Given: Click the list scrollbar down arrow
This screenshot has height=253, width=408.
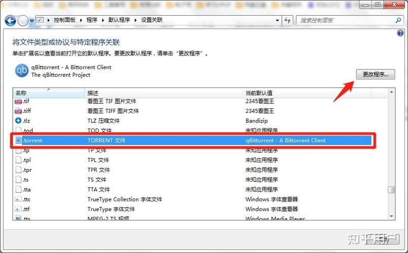Looking at the screenshot, I should (391, 217).
